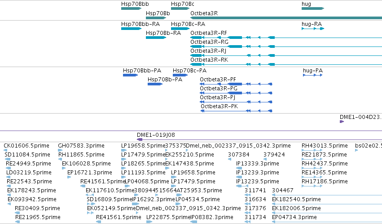Select the RE22543.5prime EST label
This screenshot has width=382, height=224.
click(29, 182)
